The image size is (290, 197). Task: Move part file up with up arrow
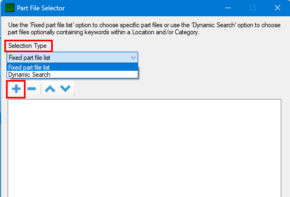pyautogui.click(x=50, y=89)
